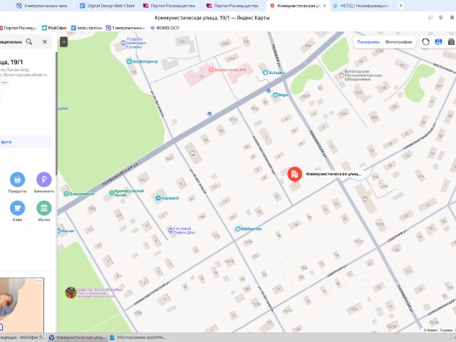Viewport: 456px width, 342px height.
Task: Open a new browser tab with plus
Action: click(400, 6)
